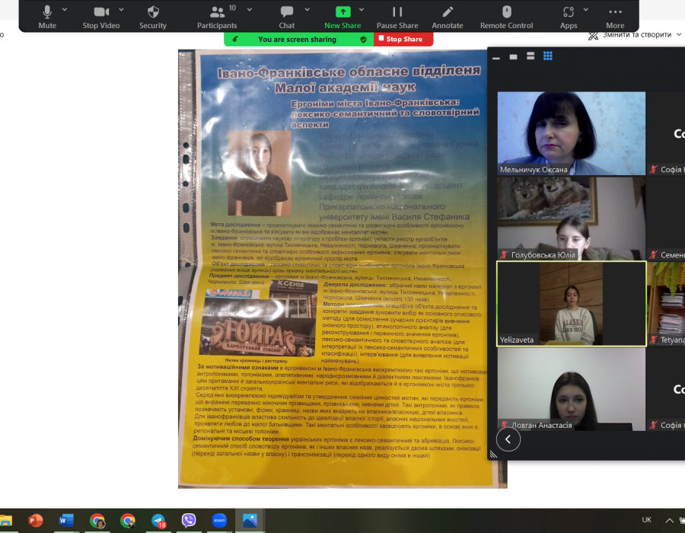Select Yelizaveta's video thumbnail
The image size is (685, 533).
click(571, 304)
